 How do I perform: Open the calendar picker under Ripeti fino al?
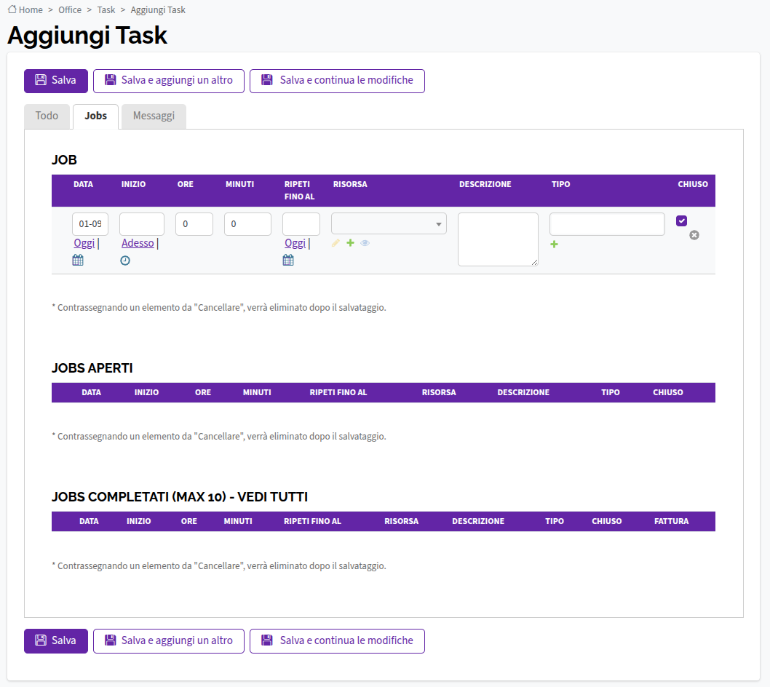click(x=288, y=260)
